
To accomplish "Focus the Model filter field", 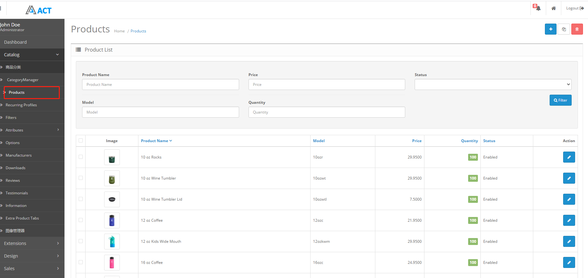I will coord(160,112).
